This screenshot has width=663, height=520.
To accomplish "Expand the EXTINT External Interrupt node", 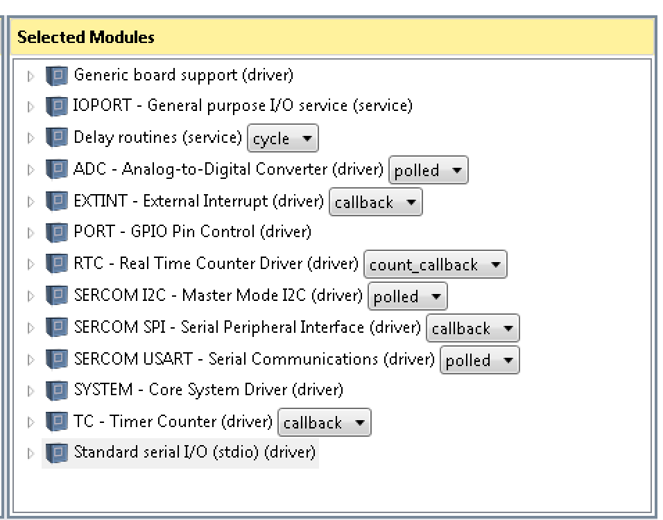I will (31, 202).
